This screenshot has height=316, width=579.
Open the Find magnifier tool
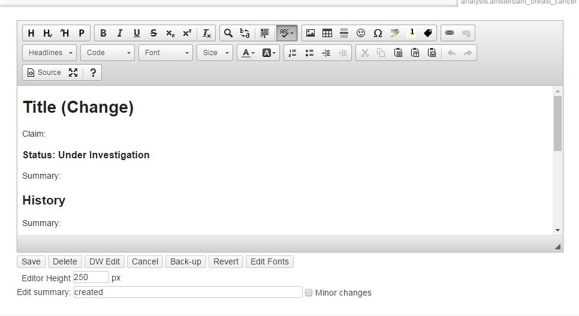(x=228, y=33)
